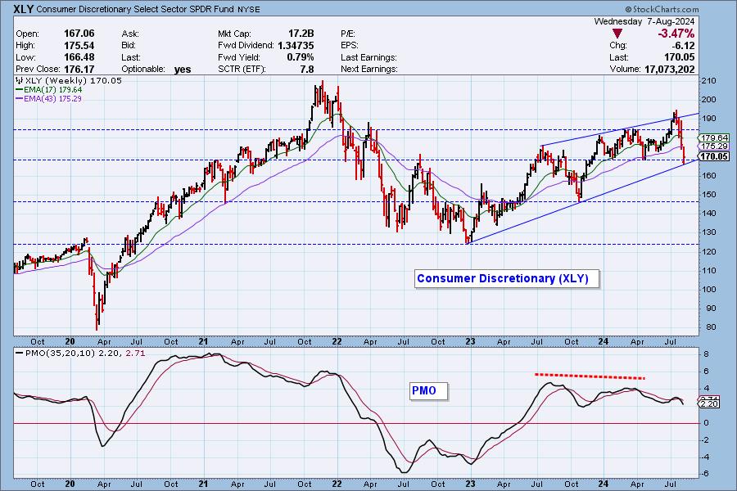
Task: Click the Chg value -6.12
Action: point(684,46)
